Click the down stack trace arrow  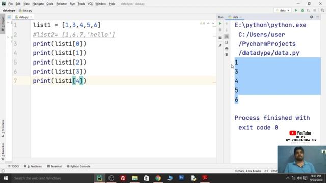(x=227, y=30)
